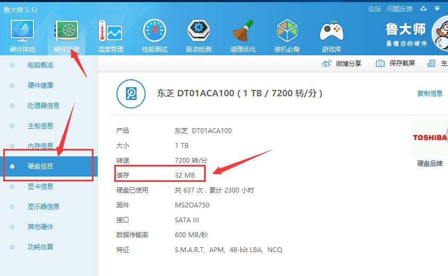Click the radio bullet next to 主板信息

tap(12, 126)
